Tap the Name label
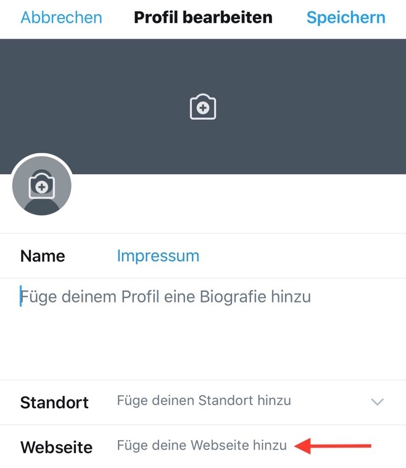Image resolution: width=406 pixels, height=468 pixels. click(43, 256)
